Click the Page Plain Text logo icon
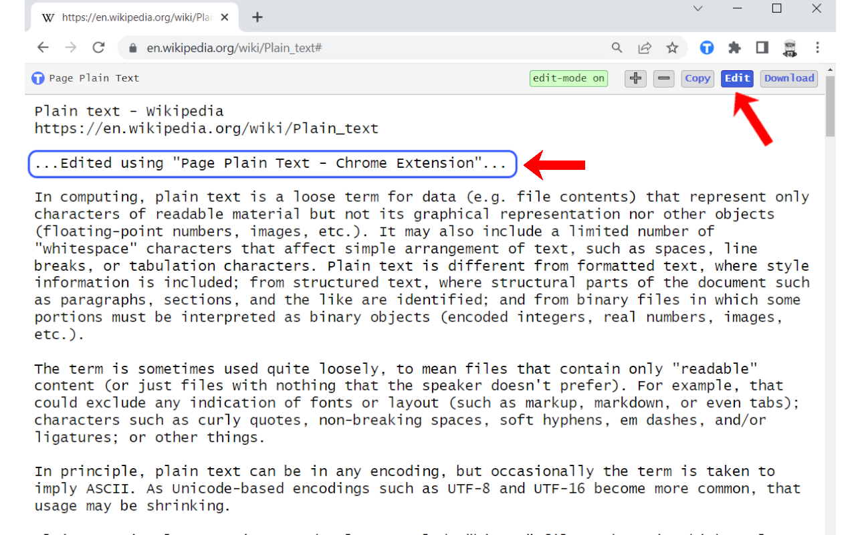 (x=38, y=78)
